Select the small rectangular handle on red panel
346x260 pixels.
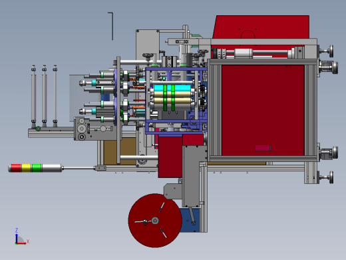263,148
